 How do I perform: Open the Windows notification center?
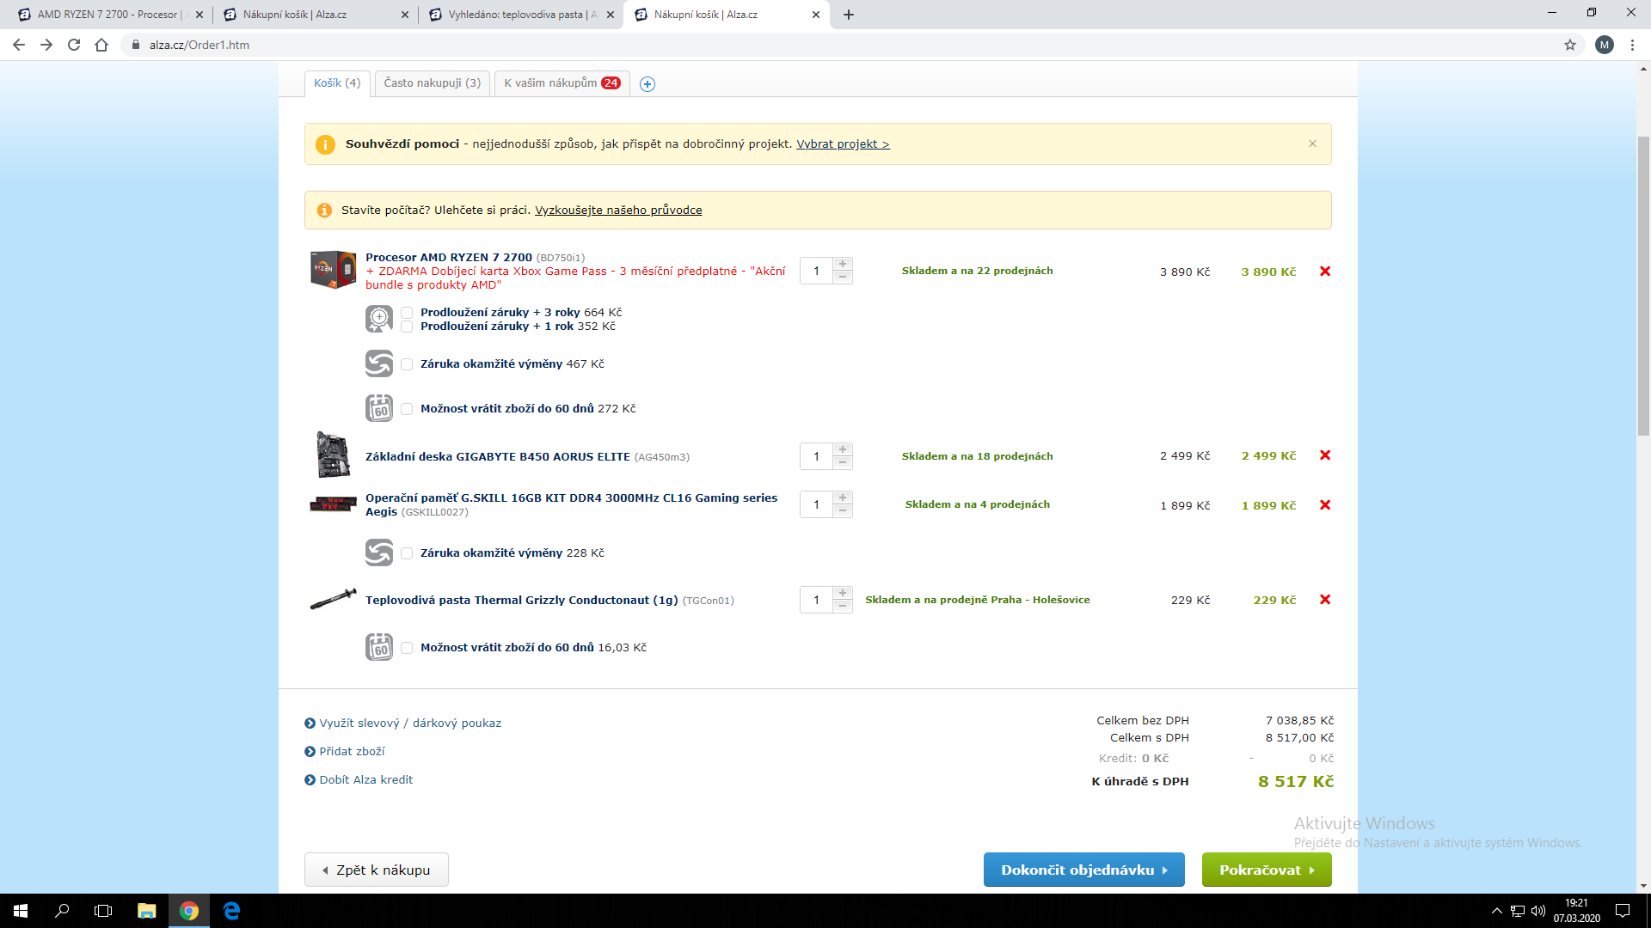coord(1623,911)
